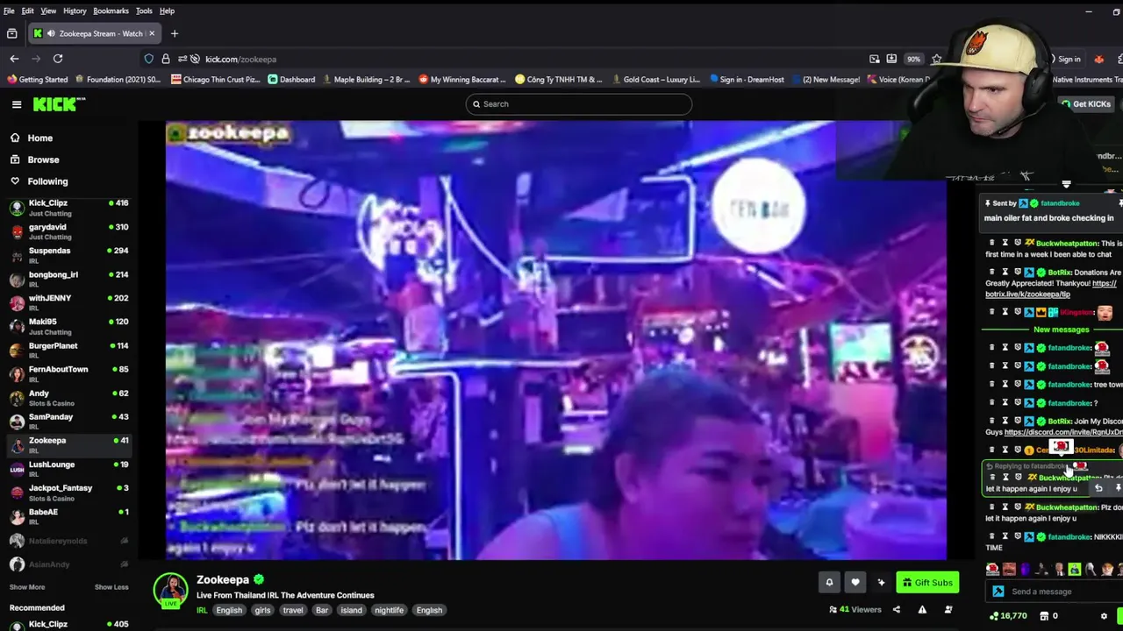
Task: Click the padlock site security icon
Action: click(166, 59)
